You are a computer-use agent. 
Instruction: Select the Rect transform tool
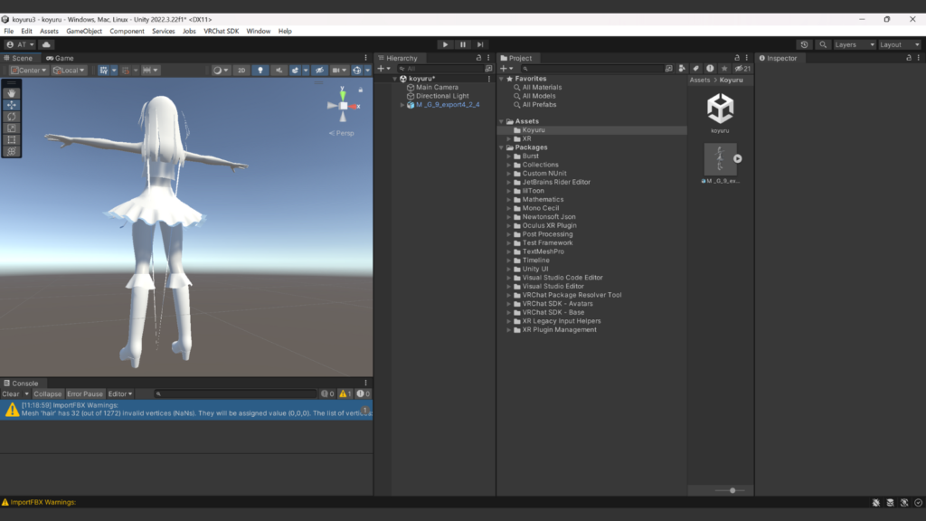coord(12,140)
